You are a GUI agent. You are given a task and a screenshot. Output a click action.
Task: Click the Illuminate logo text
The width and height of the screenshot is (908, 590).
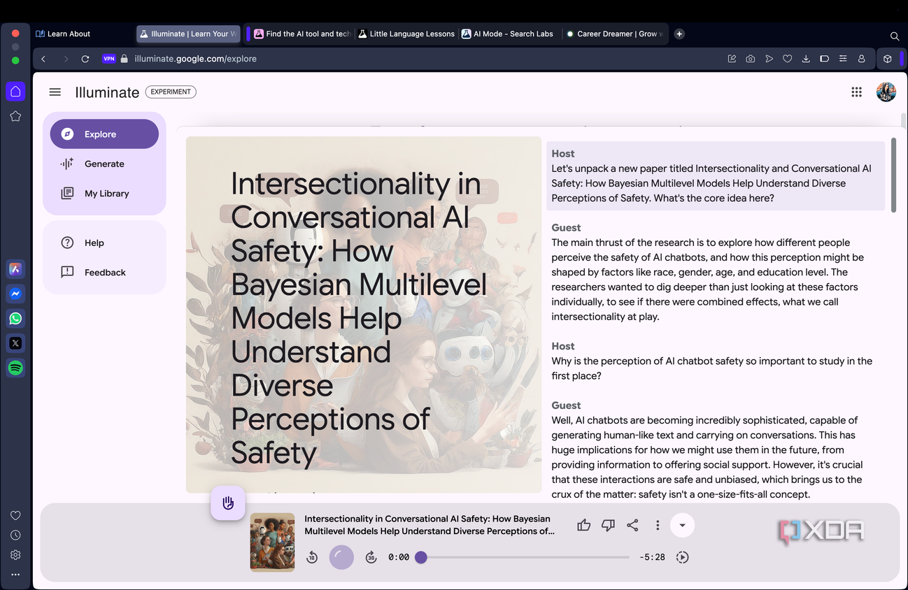coord(107,92)
